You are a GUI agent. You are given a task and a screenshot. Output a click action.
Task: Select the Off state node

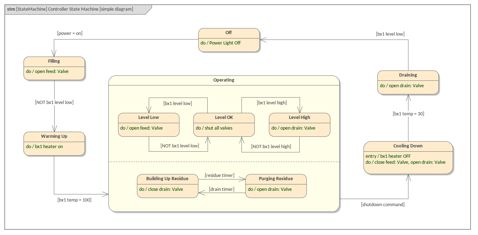tap(229, 40)
